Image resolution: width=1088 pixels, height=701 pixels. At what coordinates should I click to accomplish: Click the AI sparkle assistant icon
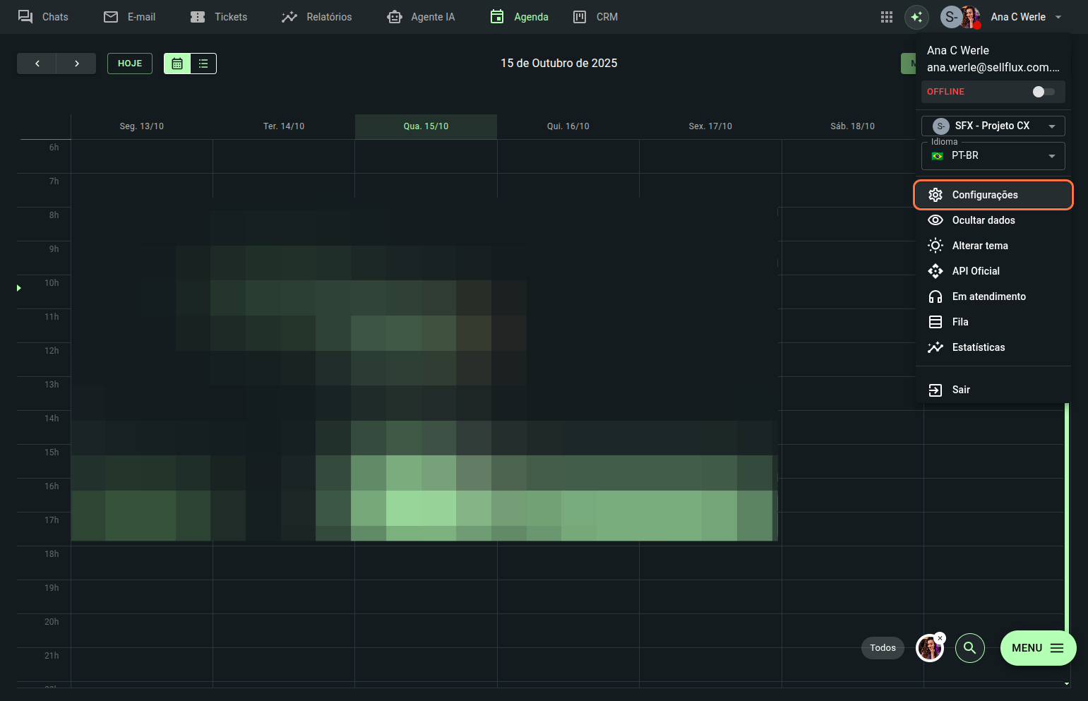point(916,17)
